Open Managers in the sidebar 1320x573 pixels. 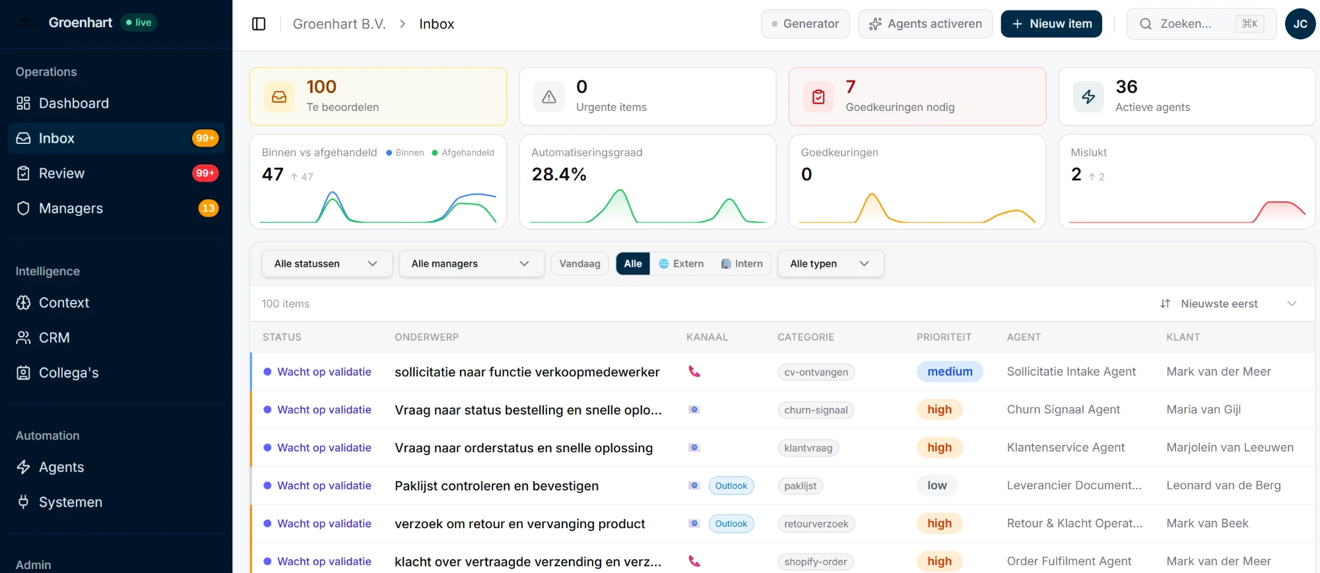coord(116,208)
